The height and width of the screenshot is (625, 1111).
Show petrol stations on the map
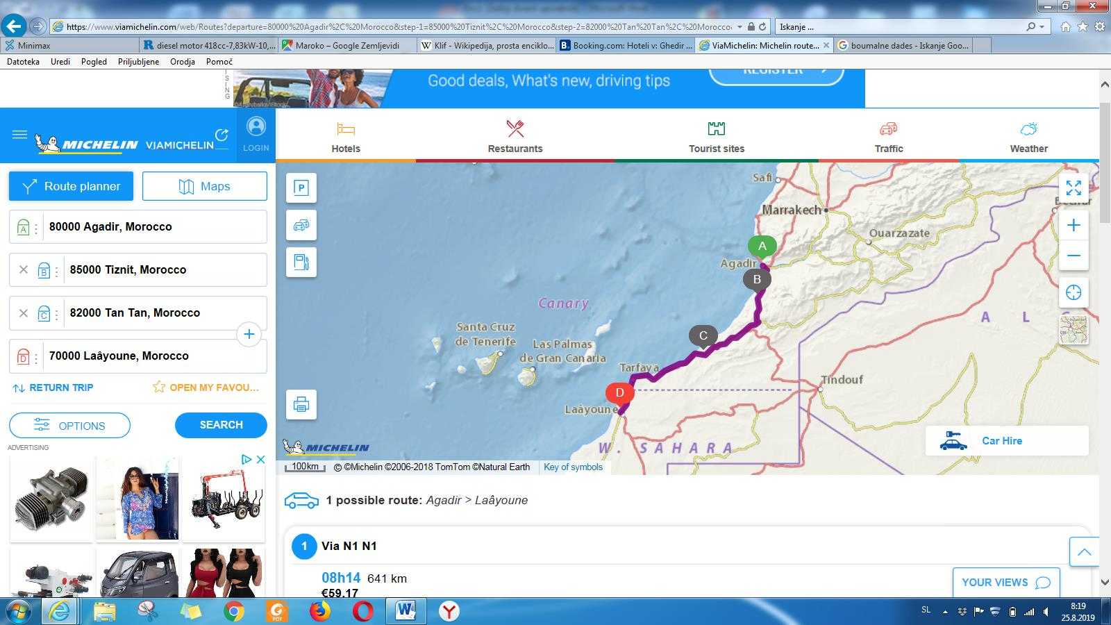(301, 262)
